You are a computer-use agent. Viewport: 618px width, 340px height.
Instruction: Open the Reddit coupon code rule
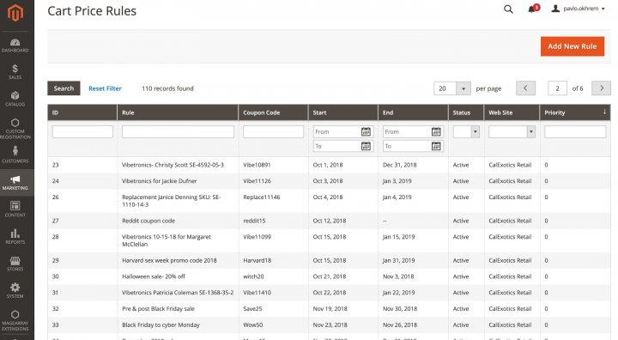[148, 221]
